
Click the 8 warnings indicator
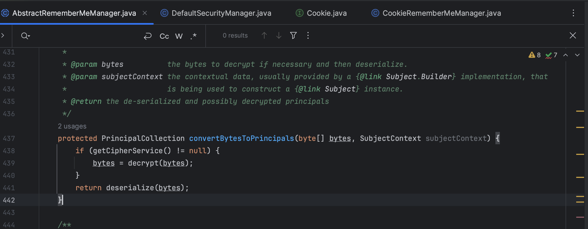pyautogui.click(x=535, y=55)
